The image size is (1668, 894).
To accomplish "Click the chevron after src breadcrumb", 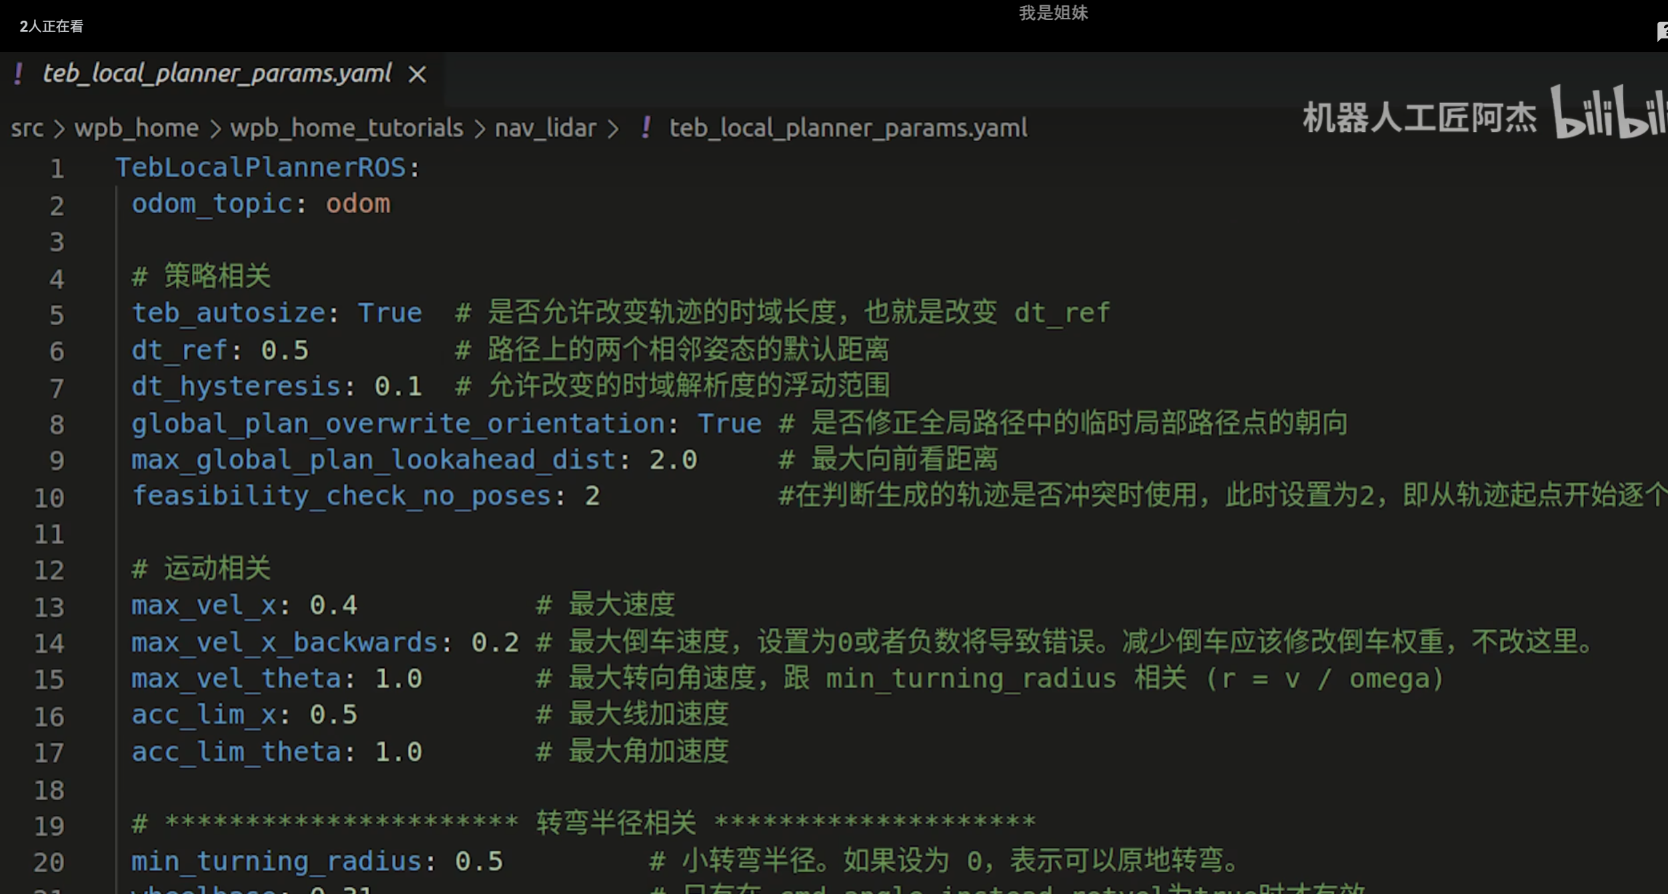I will (59, 129).
